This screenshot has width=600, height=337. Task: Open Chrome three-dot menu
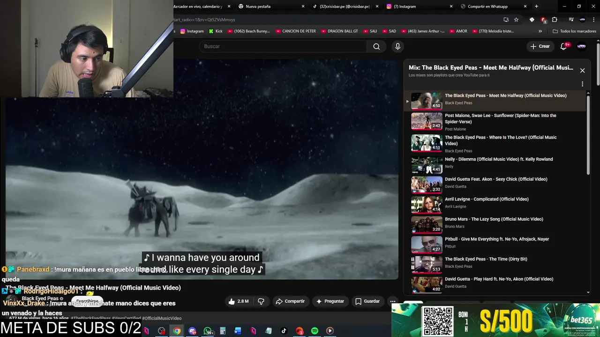tap(594, 20)
